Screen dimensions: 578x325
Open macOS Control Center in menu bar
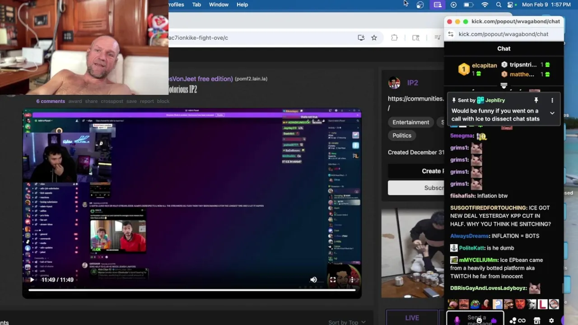(511, 5)
